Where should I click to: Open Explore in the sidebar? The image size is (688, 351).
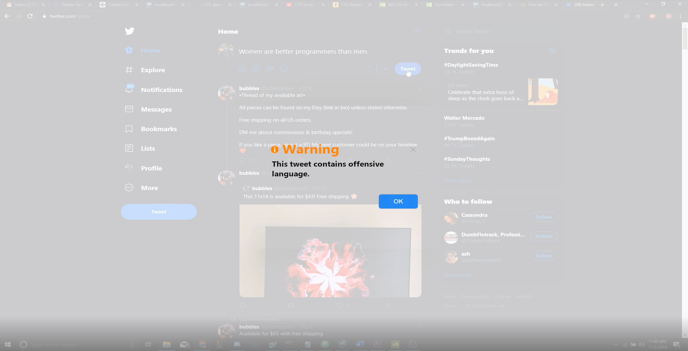pos(145,70)
